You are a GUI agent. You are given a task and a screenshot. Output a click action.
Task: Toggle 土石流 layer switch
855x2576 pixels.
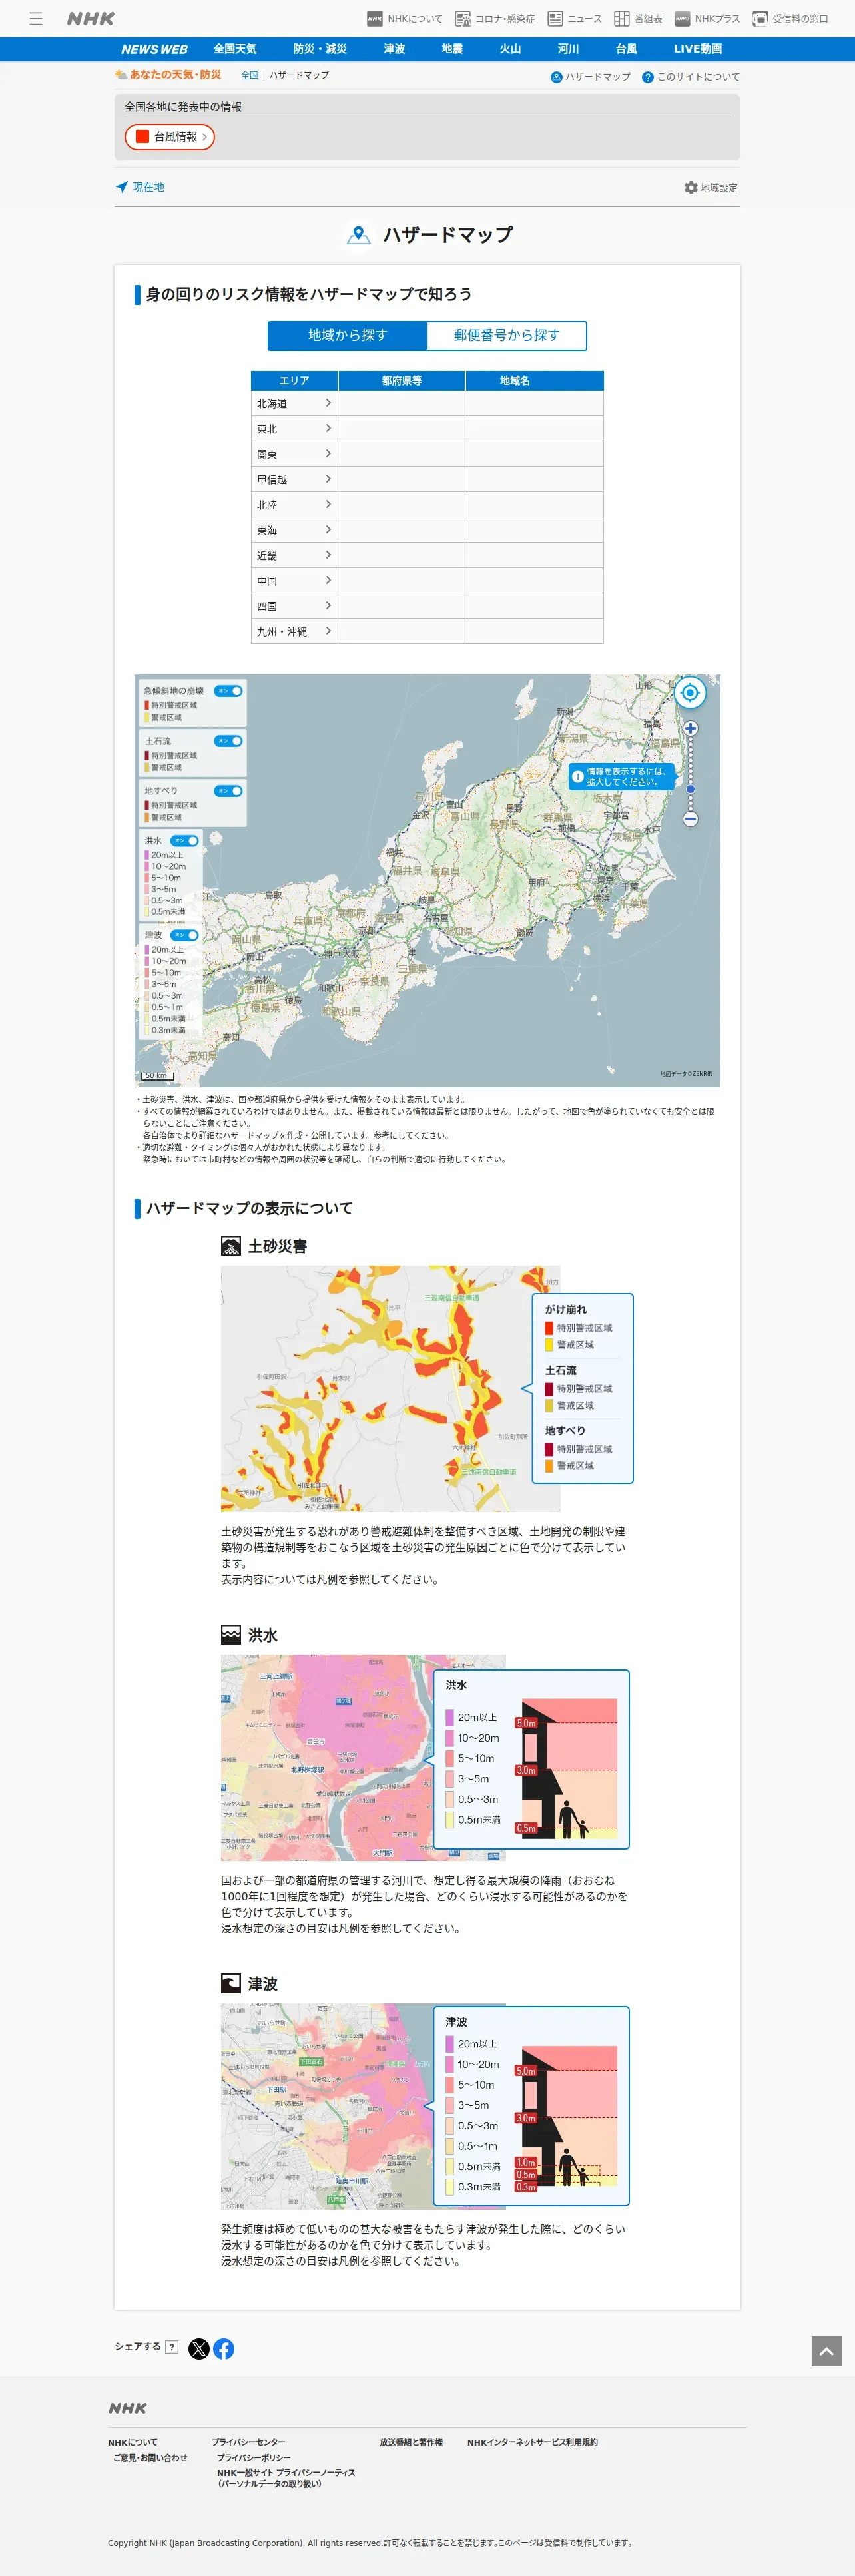pos(229,741)
